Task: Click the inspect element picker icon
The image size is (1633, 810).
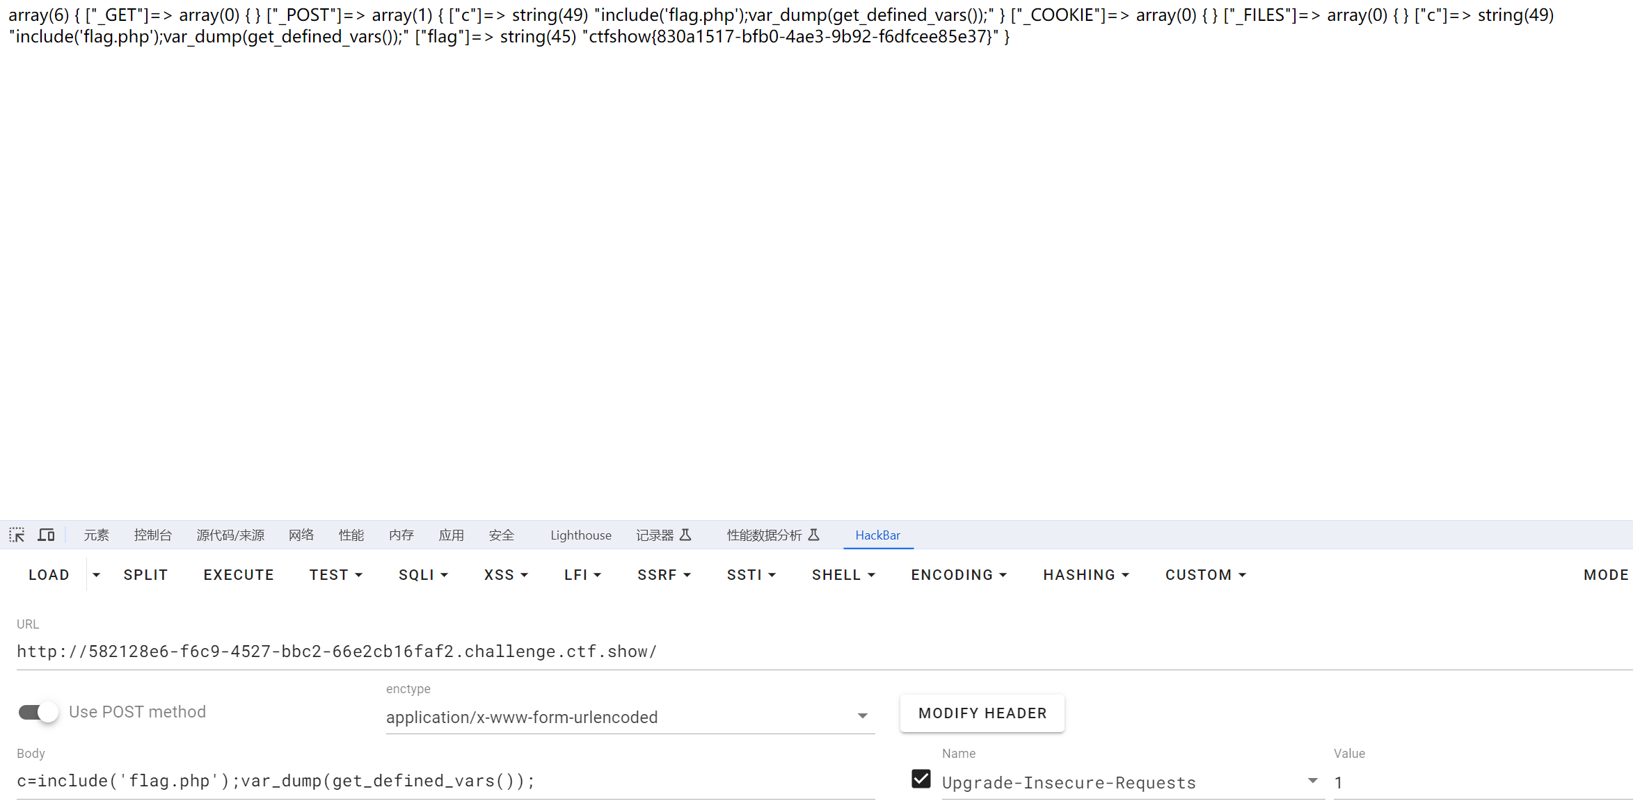Action: pyautogui.click(x=17, y=535)
